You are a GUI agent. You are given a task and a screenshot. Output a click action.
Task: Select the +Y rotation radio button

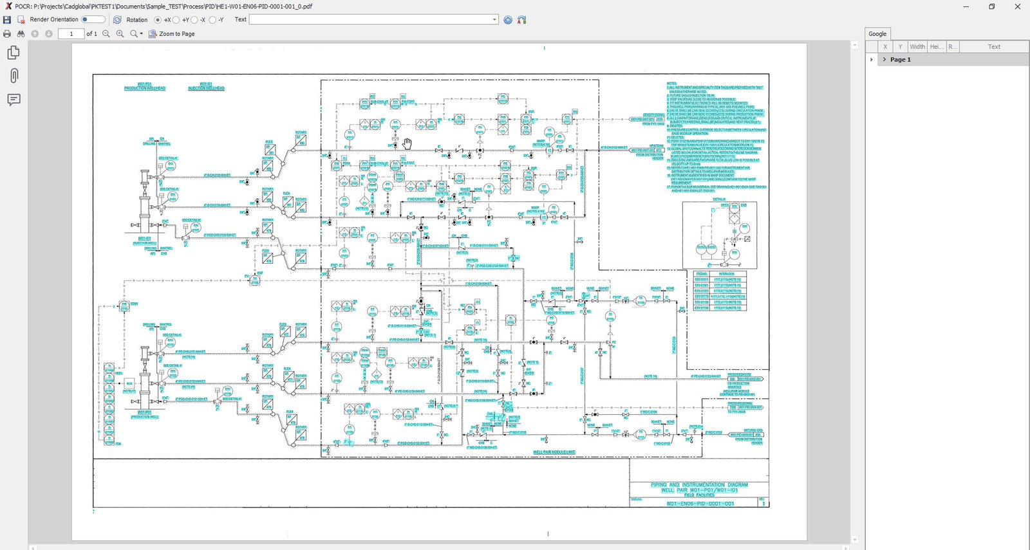tap(176, 20)
